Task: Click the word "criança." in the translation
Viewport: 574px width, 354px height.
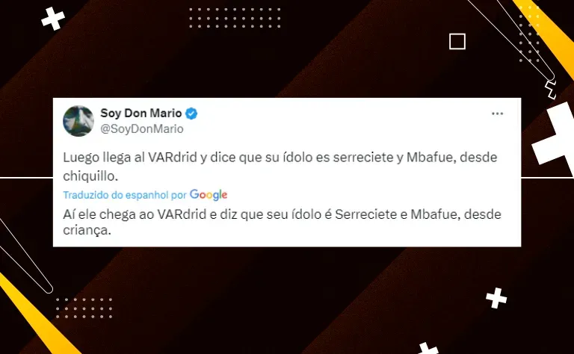Action: point(87,230)
